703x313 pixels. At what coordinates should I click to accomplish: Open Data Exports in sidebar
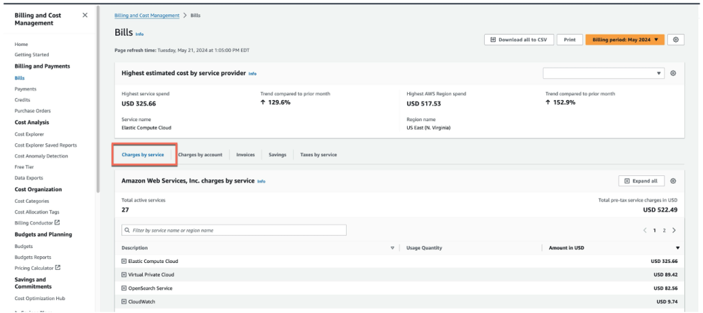click(x=29, y=178)
